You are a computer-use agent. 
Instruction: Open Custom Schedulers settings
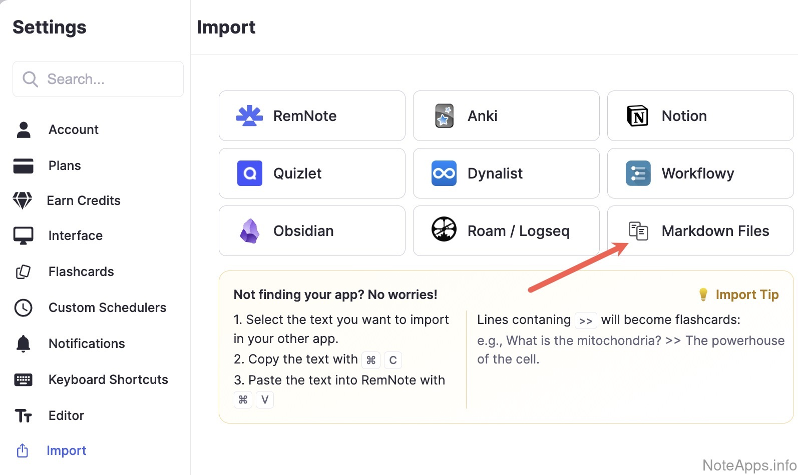click(x=107, y=307)
